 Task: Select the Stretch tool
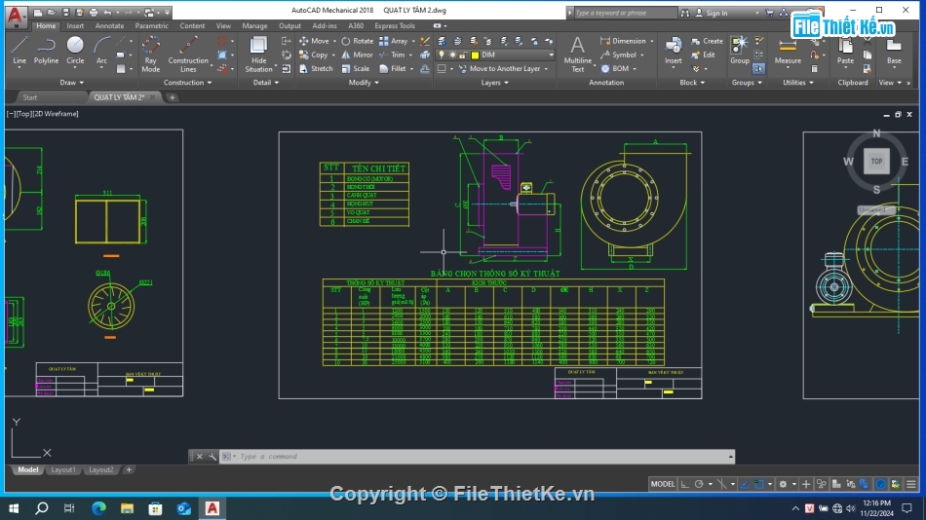(x=316, y=68)
